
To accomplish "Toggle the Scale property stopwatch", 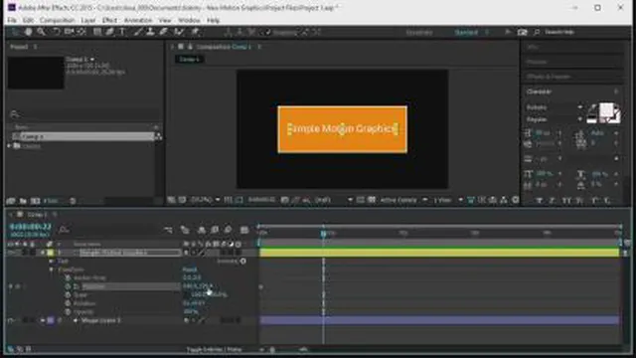I will click(68, 295).
